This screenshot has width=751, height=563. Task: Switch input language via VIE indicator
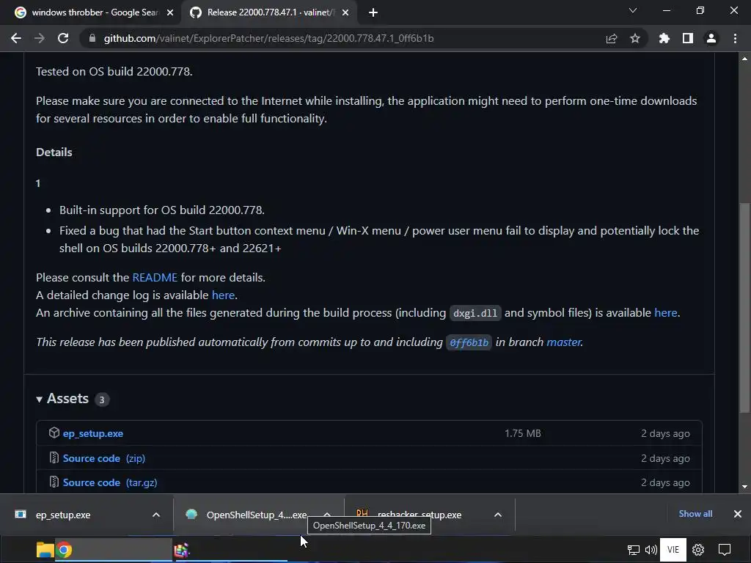[673, 550]
